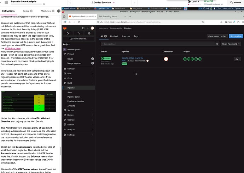The height and width of the screenshot is (173, 244).
Task: Expand the Show Pipeline ID dropdown
Action: pyautogui.click(x=231, y=44)
